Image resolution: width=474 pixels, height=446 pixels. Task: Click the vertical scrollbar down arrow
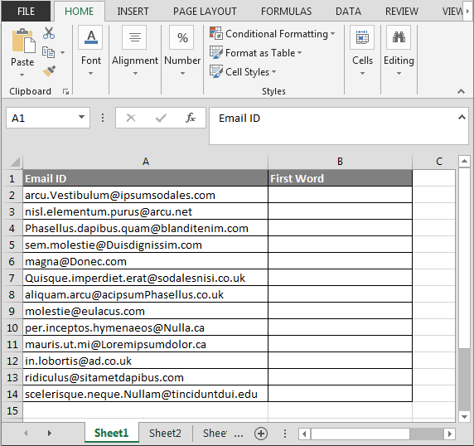[x=464, y=417]
